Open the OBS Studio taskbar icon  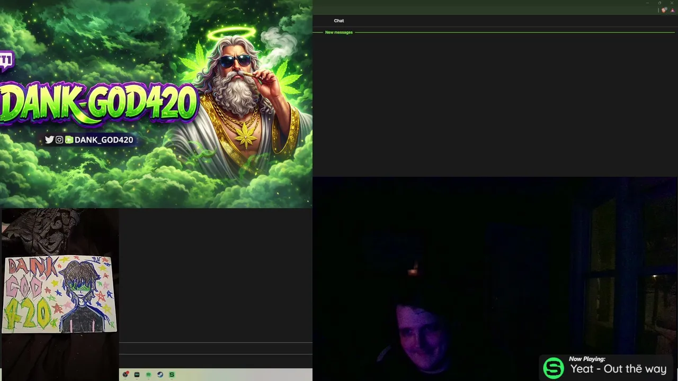pyautogui.click(x=126, y=375)
